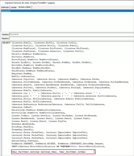Select the Acceso a datos tab
The image size is (134, 156).
pos(25,7)
